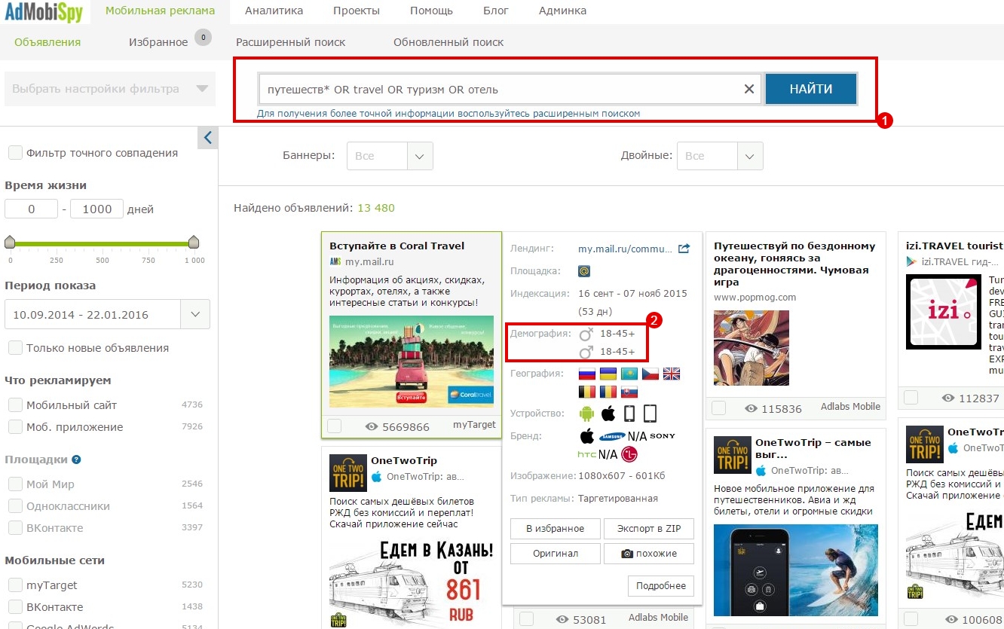Tick Только новые объявления checkbox
Viewport: 1004px width, 629px height.
tap(15, 348)
